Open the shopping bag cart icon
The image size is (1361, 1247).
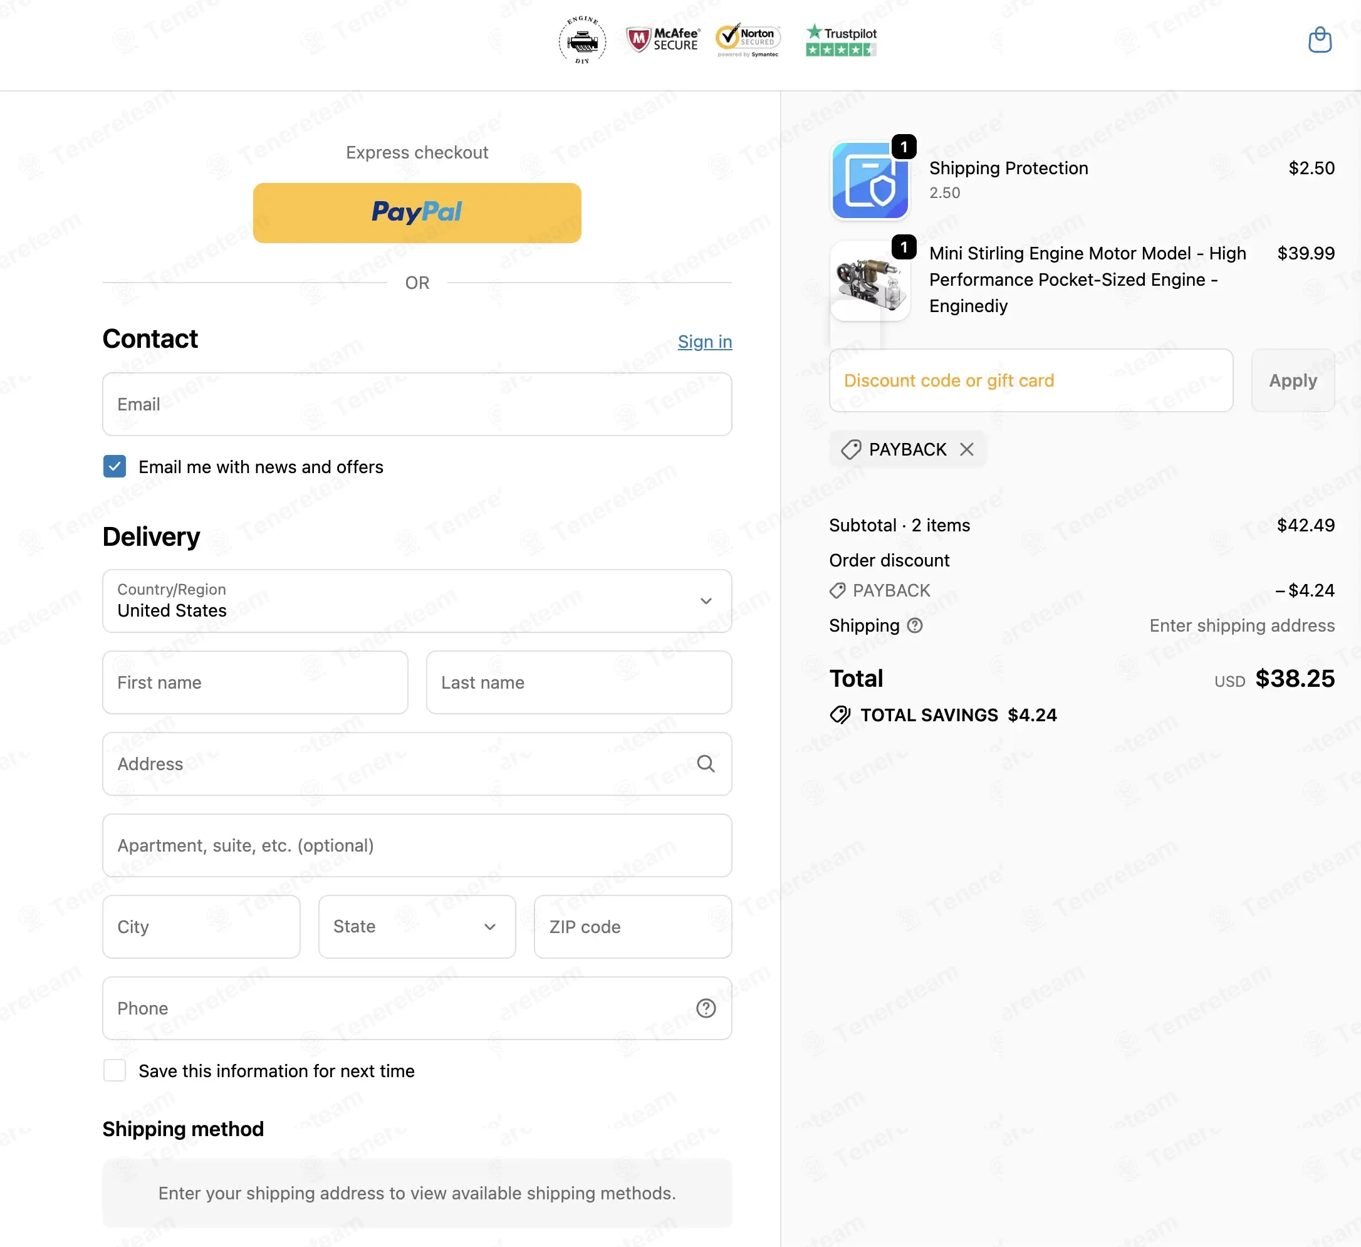[1320, 40]
